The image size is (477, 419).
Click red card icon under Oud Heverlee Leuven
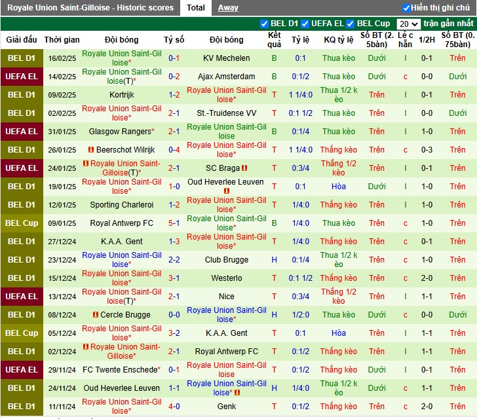point(226,191)
